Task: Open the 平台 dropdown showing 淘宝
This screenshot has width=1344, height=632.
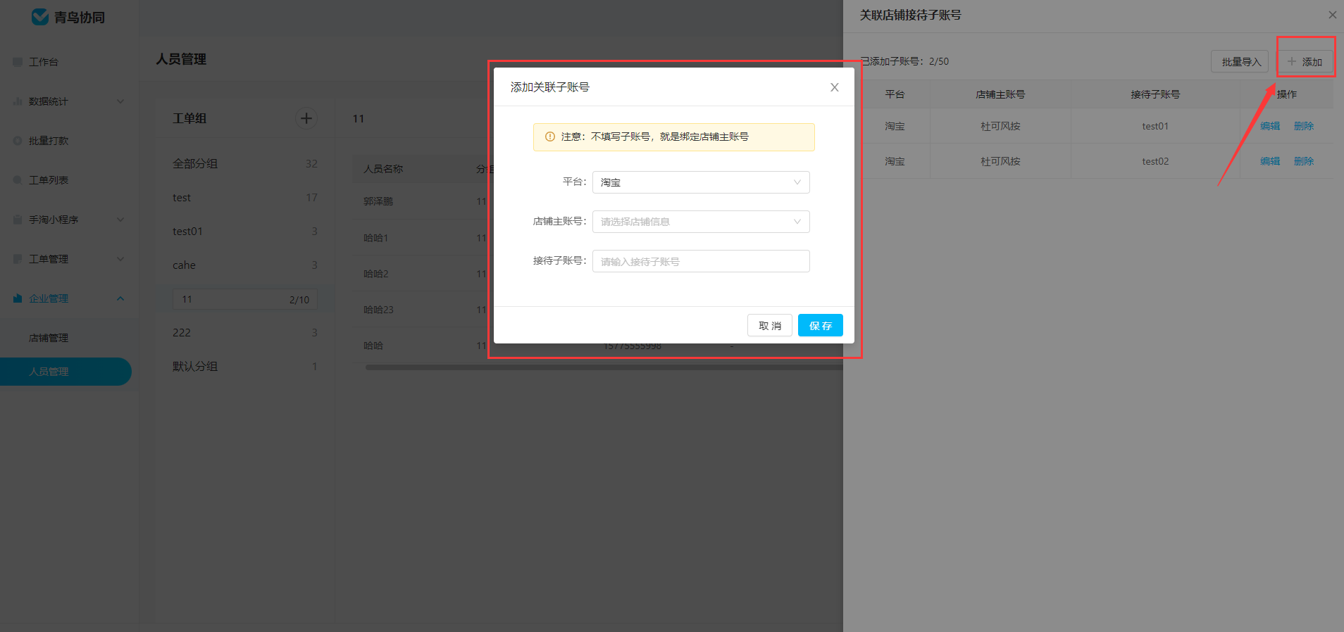Action: pyautogui.click(x=701, y=182)
